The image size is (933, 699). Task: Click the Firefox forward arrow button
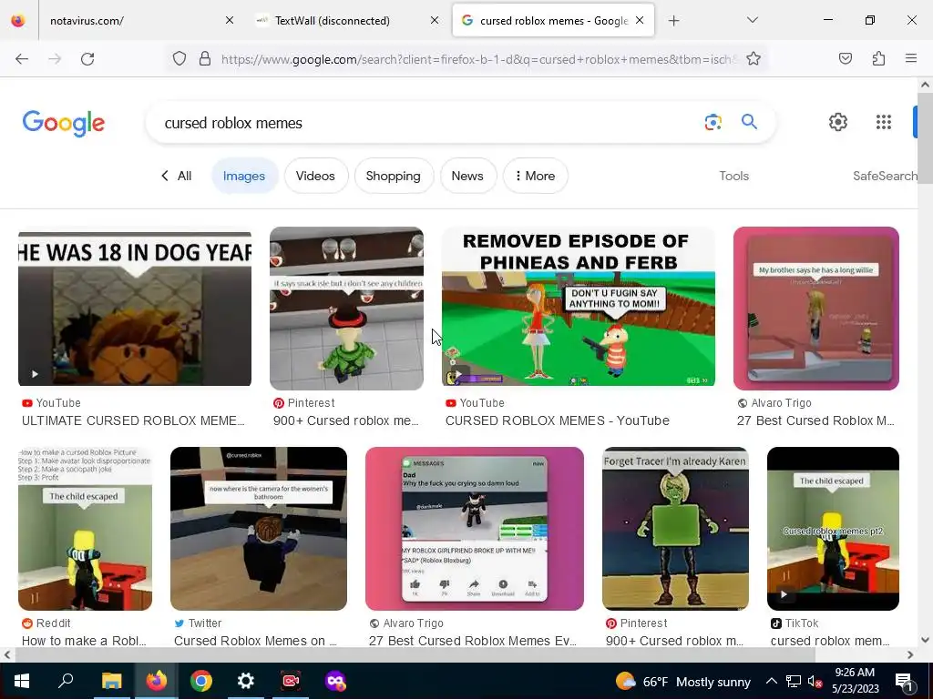pyautogui.click(x=55, y=58)
